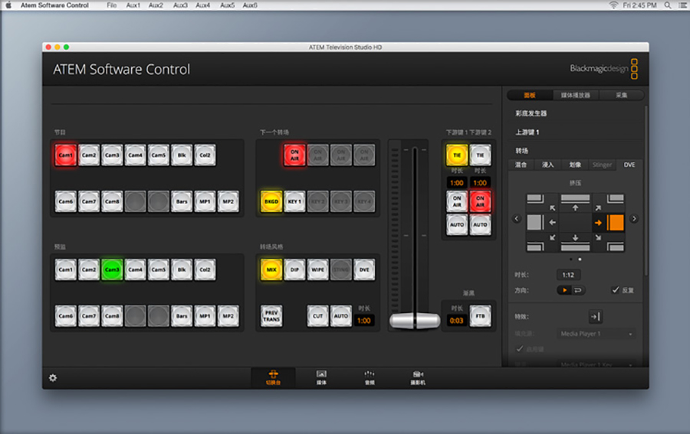
Task: Click the CUT transition button
Action: pyautogui.click(x=317, y=316)
